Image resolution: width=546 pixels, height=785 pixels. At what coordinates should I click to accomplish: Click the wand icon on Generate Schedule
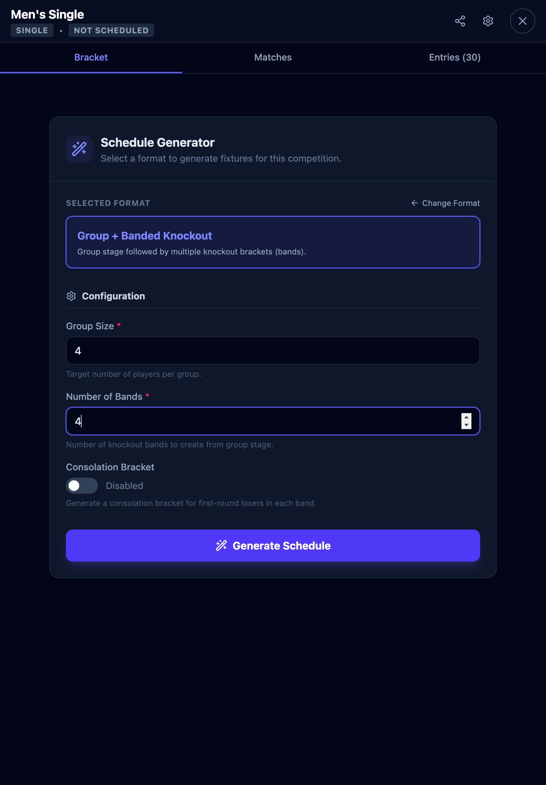[221, 546]
